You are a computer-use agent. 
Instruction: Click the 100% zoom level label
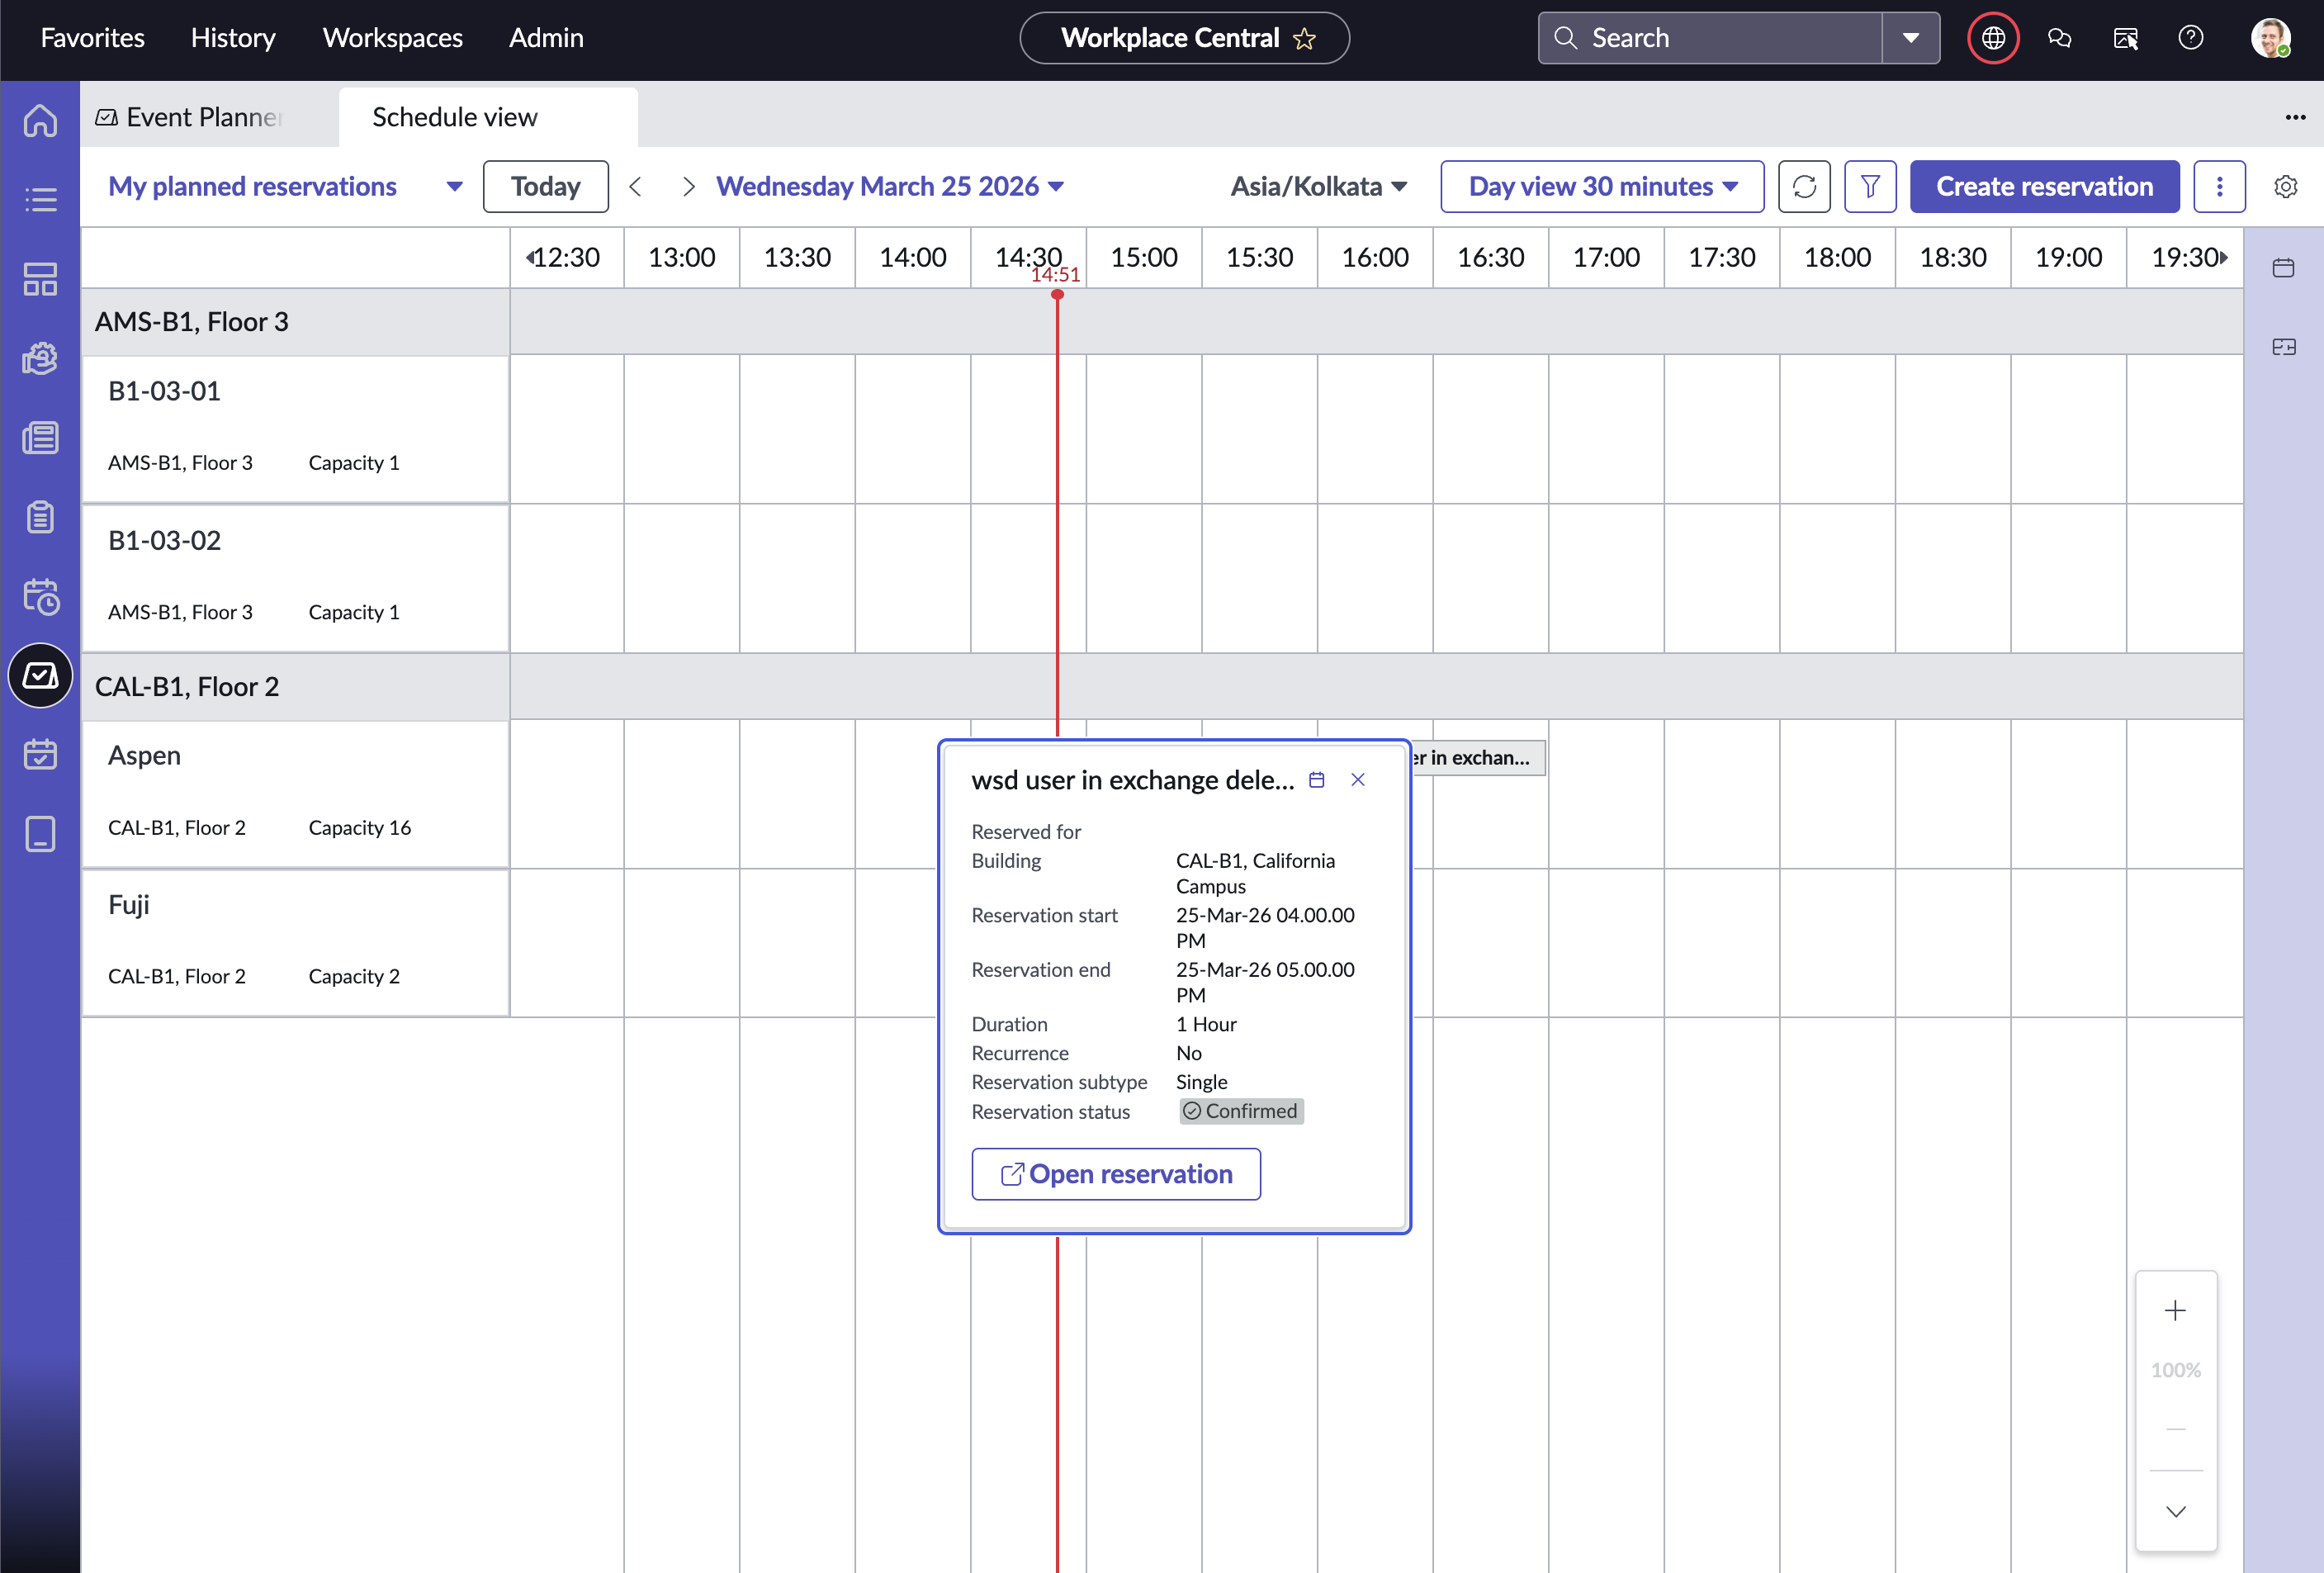2175,1370
